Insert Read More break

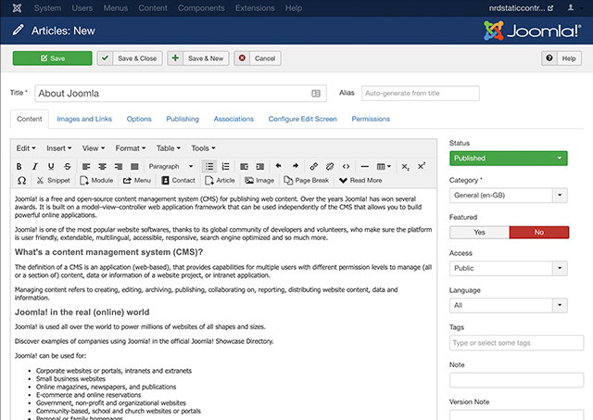click(360, 181)
